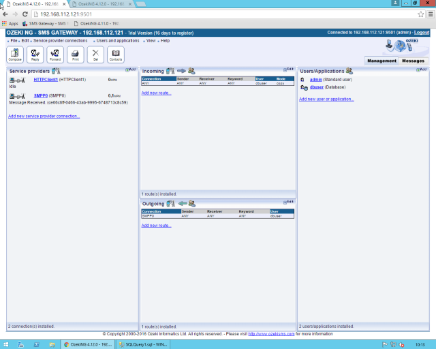Click the OzekiNG Chrome taskbar item

point(88,344)
